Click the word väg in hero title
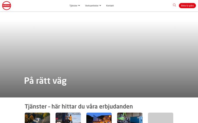Viewport: 198px width, 123px height. (x=60, y=81)
